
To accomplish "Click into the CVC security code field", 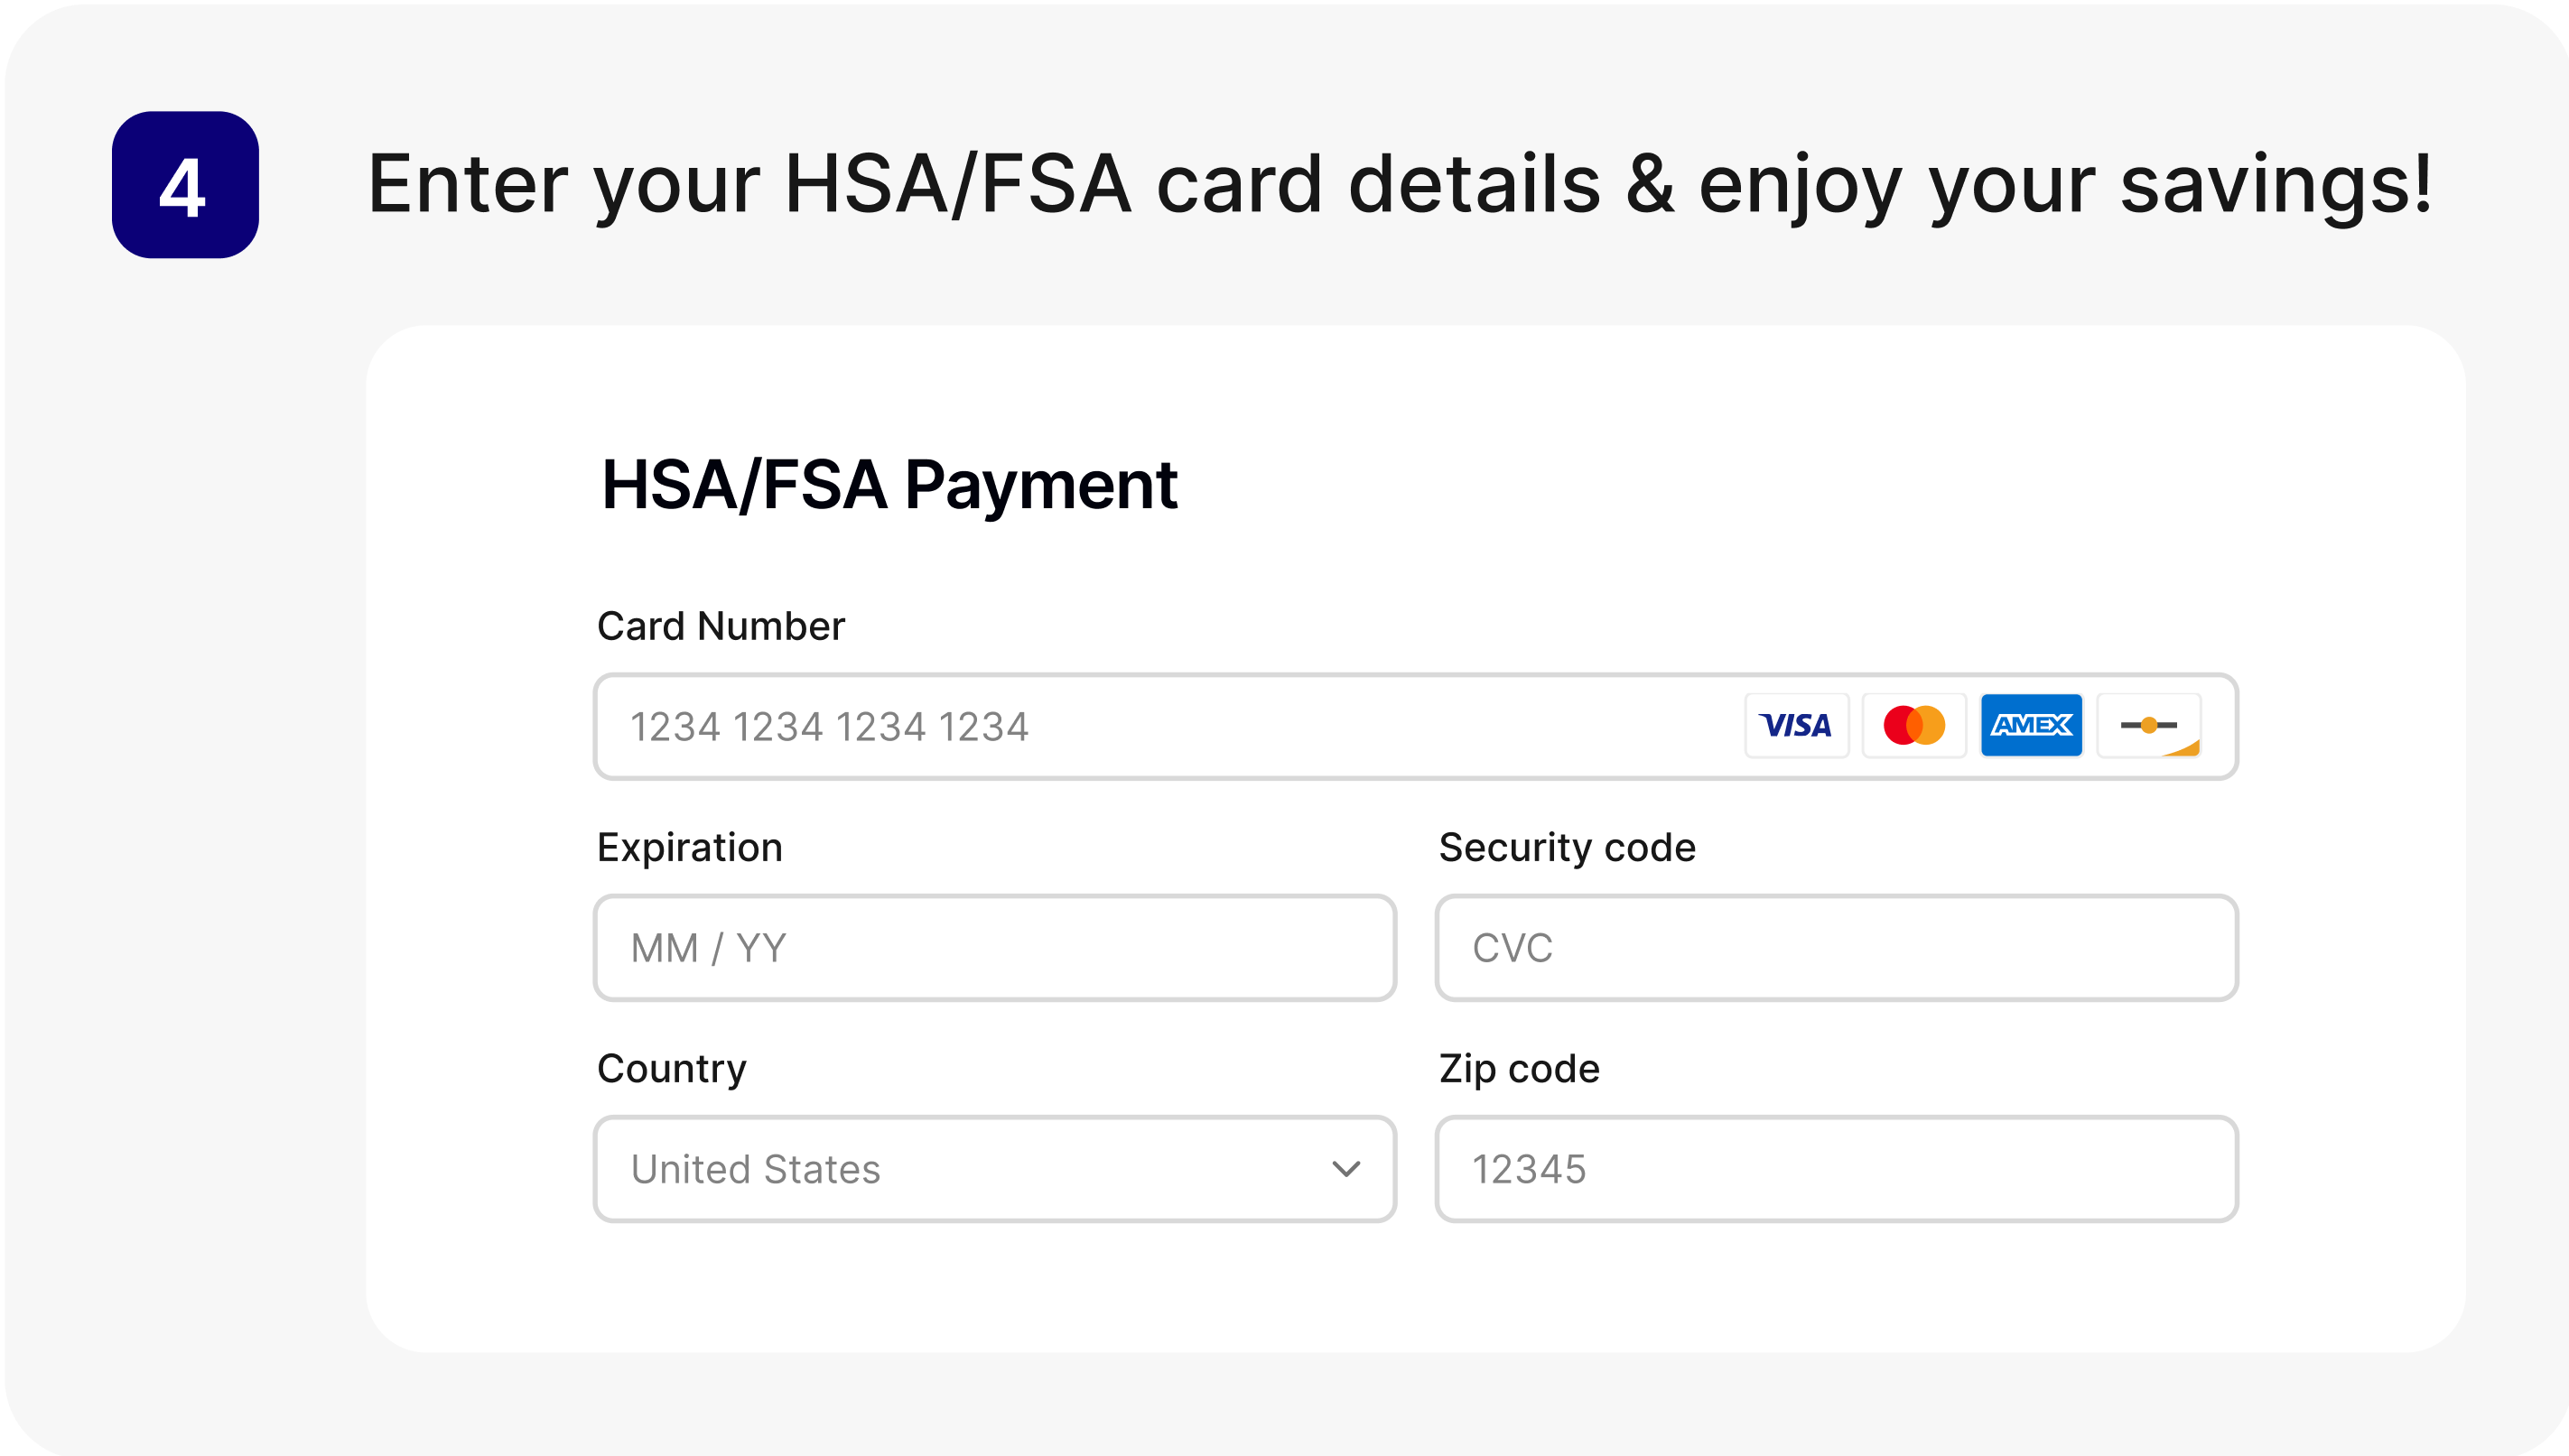I will click(1836, 948).
